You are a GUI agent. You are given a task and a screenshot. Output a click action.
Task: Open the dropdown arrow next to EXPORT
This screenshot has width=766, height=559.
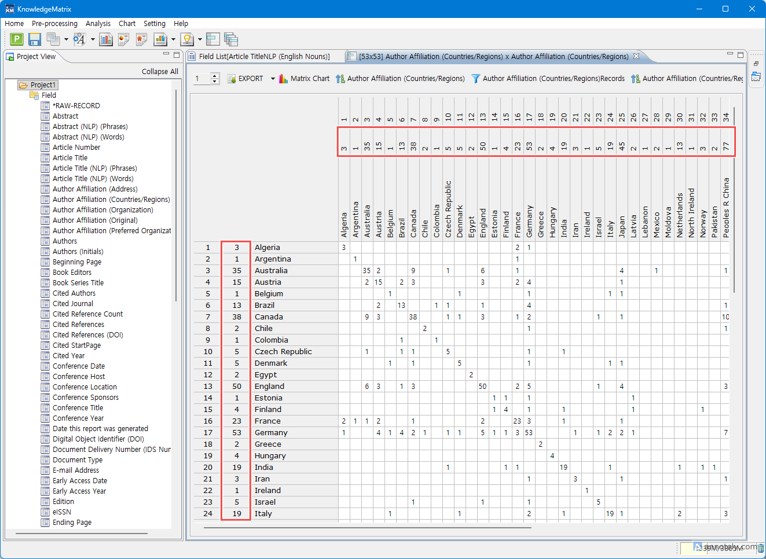273,79
